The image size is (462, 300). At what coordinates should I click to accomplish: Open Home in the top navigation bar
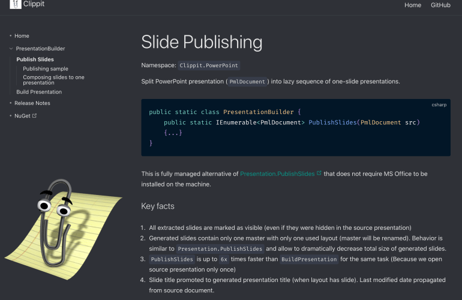coord(413,5)
